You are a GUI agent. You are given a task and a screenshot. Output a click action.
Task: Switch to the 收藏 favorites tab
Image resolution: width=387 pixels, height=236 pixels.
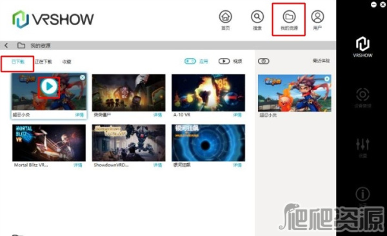pyautogui.click(x=66, y=62)
